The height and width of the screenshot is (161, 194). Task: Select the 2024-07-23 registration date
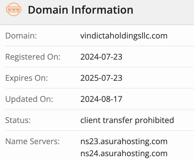click(101, 57)
